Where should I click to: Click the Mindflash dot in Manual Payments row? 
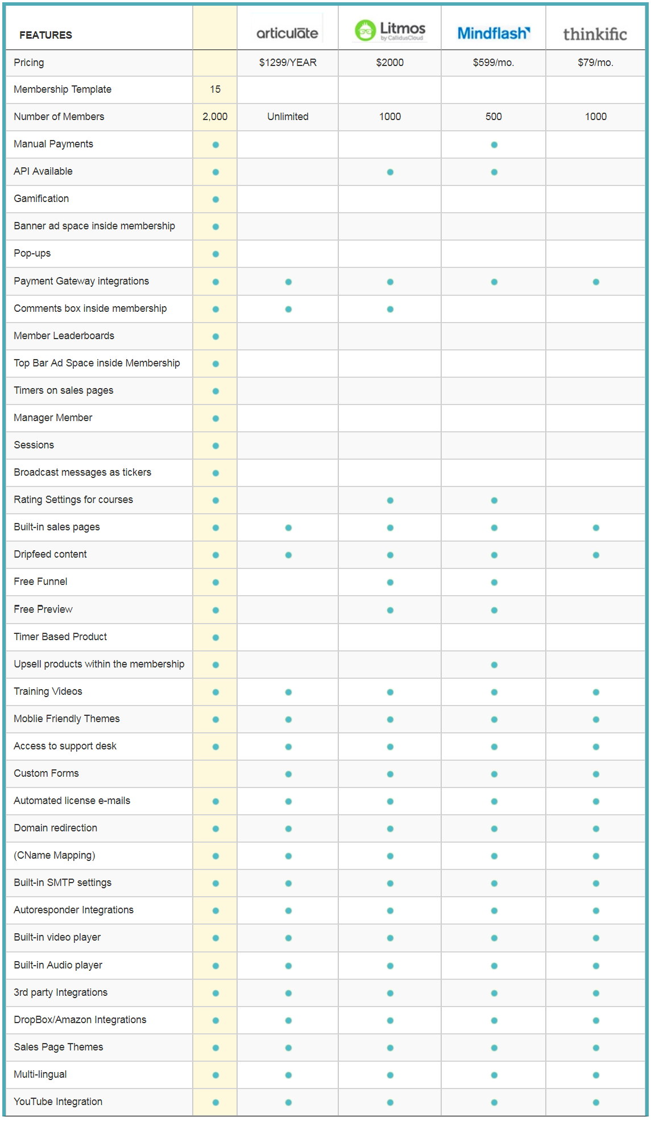tap(494, 145)
